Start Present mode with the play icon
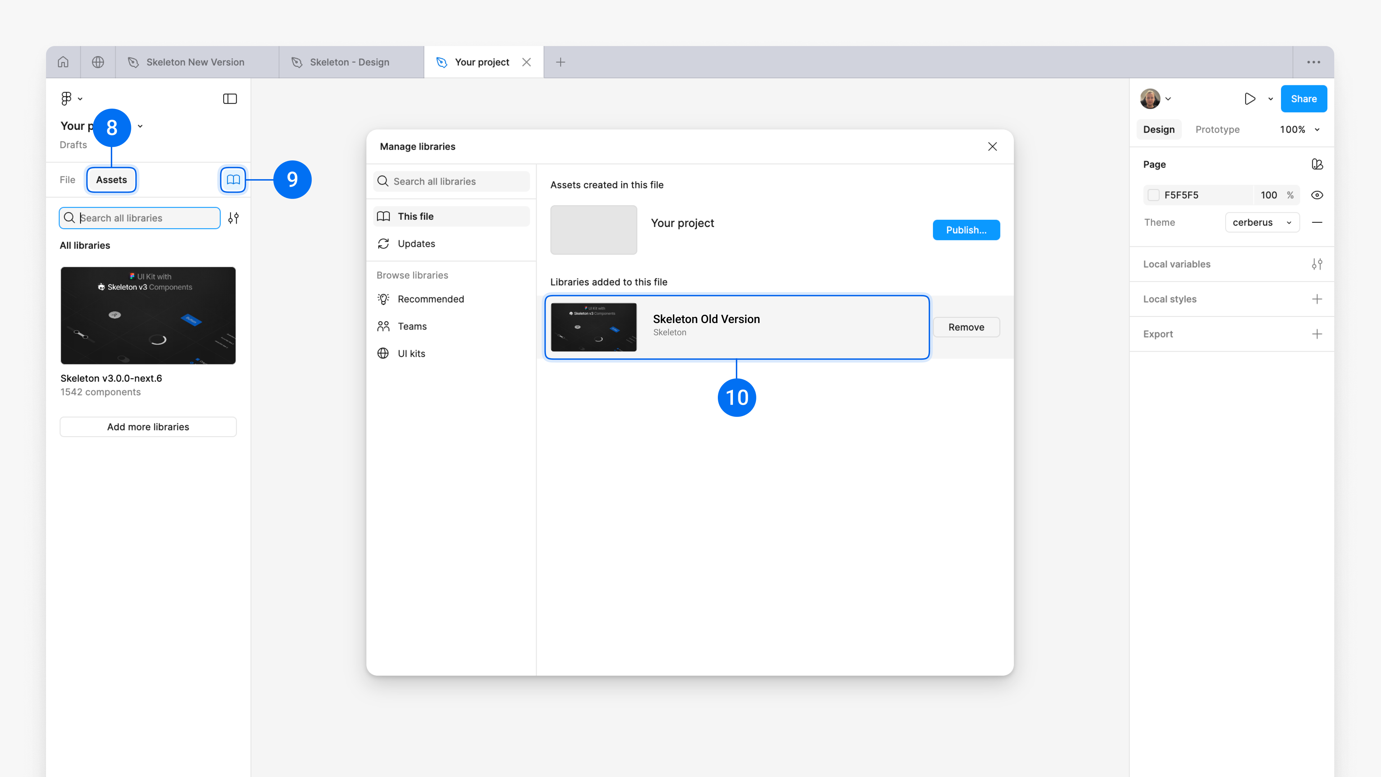The height and width of the screenshot is (777, 1381). 1250,99
